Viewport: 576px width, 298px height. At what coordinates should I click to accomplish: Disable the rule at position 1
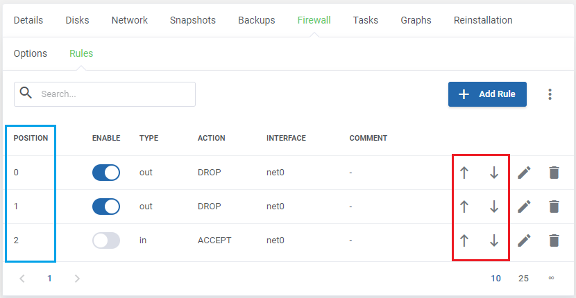[106, 207]
